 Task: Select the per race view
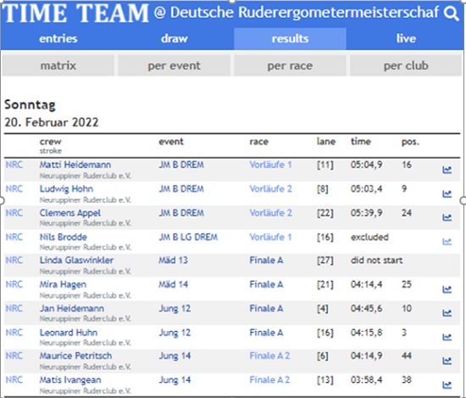(x=290, y=65)
